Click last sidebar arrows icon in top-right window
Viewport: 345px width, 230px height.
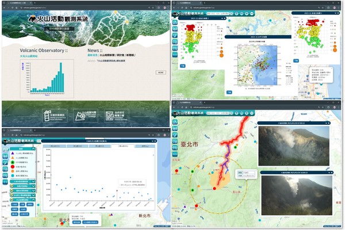(x=175, y=55)
